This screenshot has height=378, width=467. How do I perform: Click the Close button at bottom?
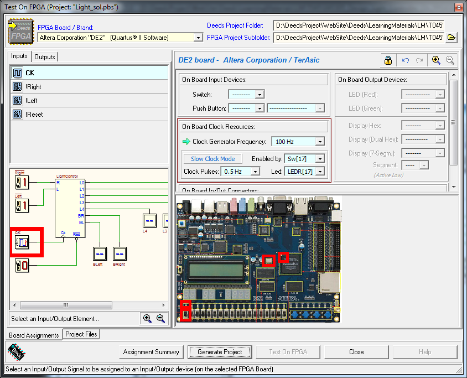(x=356, y=352)
